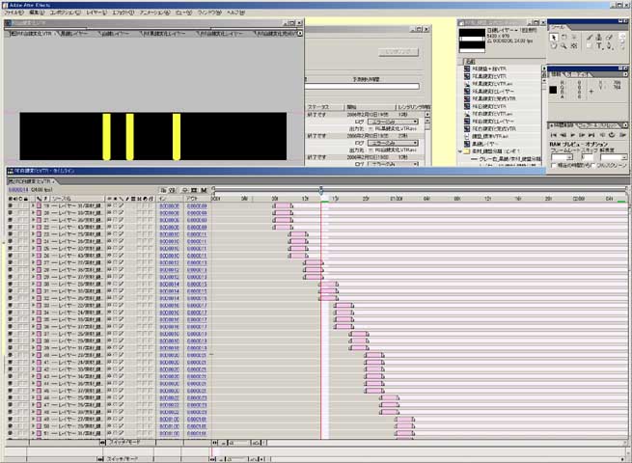Toggle shy switch on layer 19
The height and width of the screenshot is (463, 632).
click(109, 205)
